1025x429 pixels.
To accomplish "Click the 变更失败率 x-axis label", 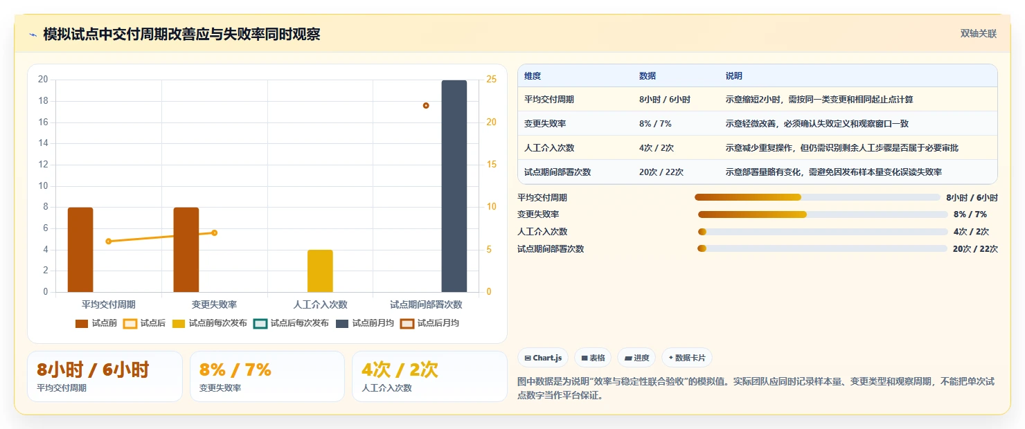I will point(215,304).
